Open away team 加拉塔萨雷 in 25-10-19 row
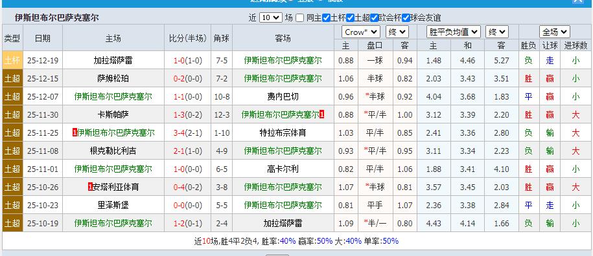Image resolution: width=593 pixels, height=256 pixels. tap(283, 223)
